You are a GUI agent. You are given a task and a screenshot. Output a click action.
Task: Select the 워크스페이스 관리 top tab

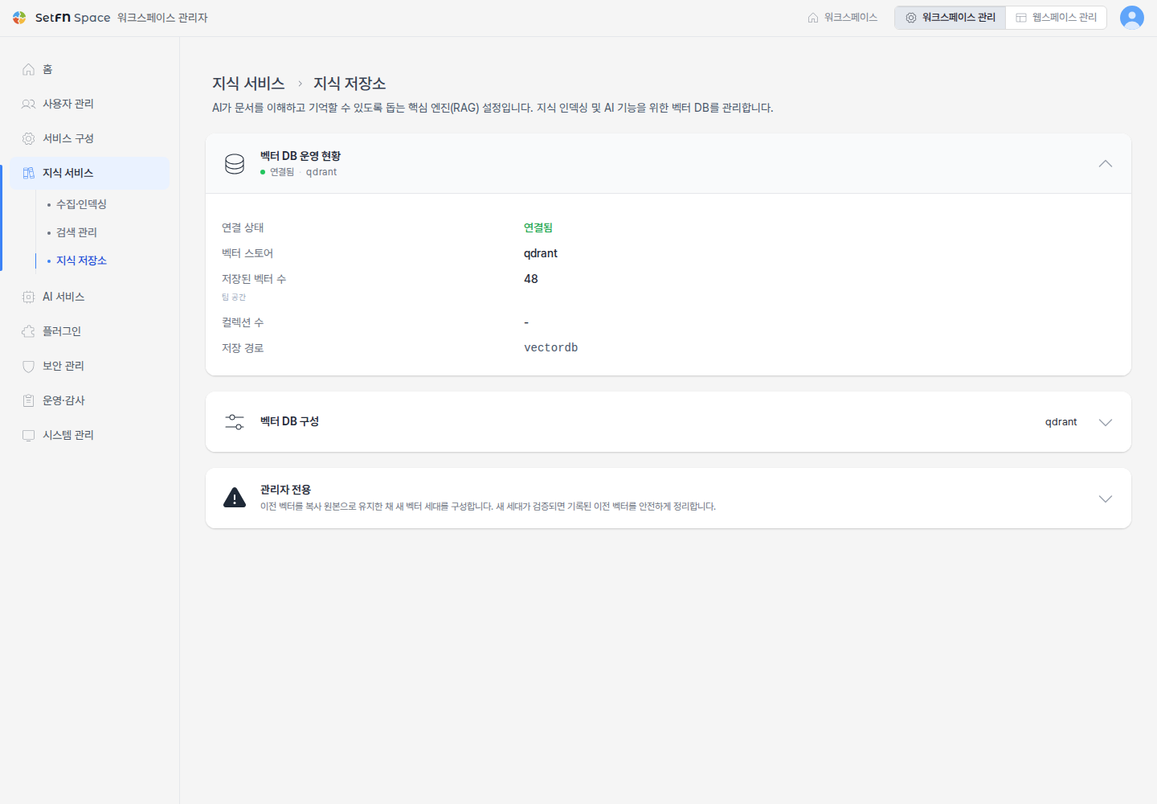coord(951,18)
